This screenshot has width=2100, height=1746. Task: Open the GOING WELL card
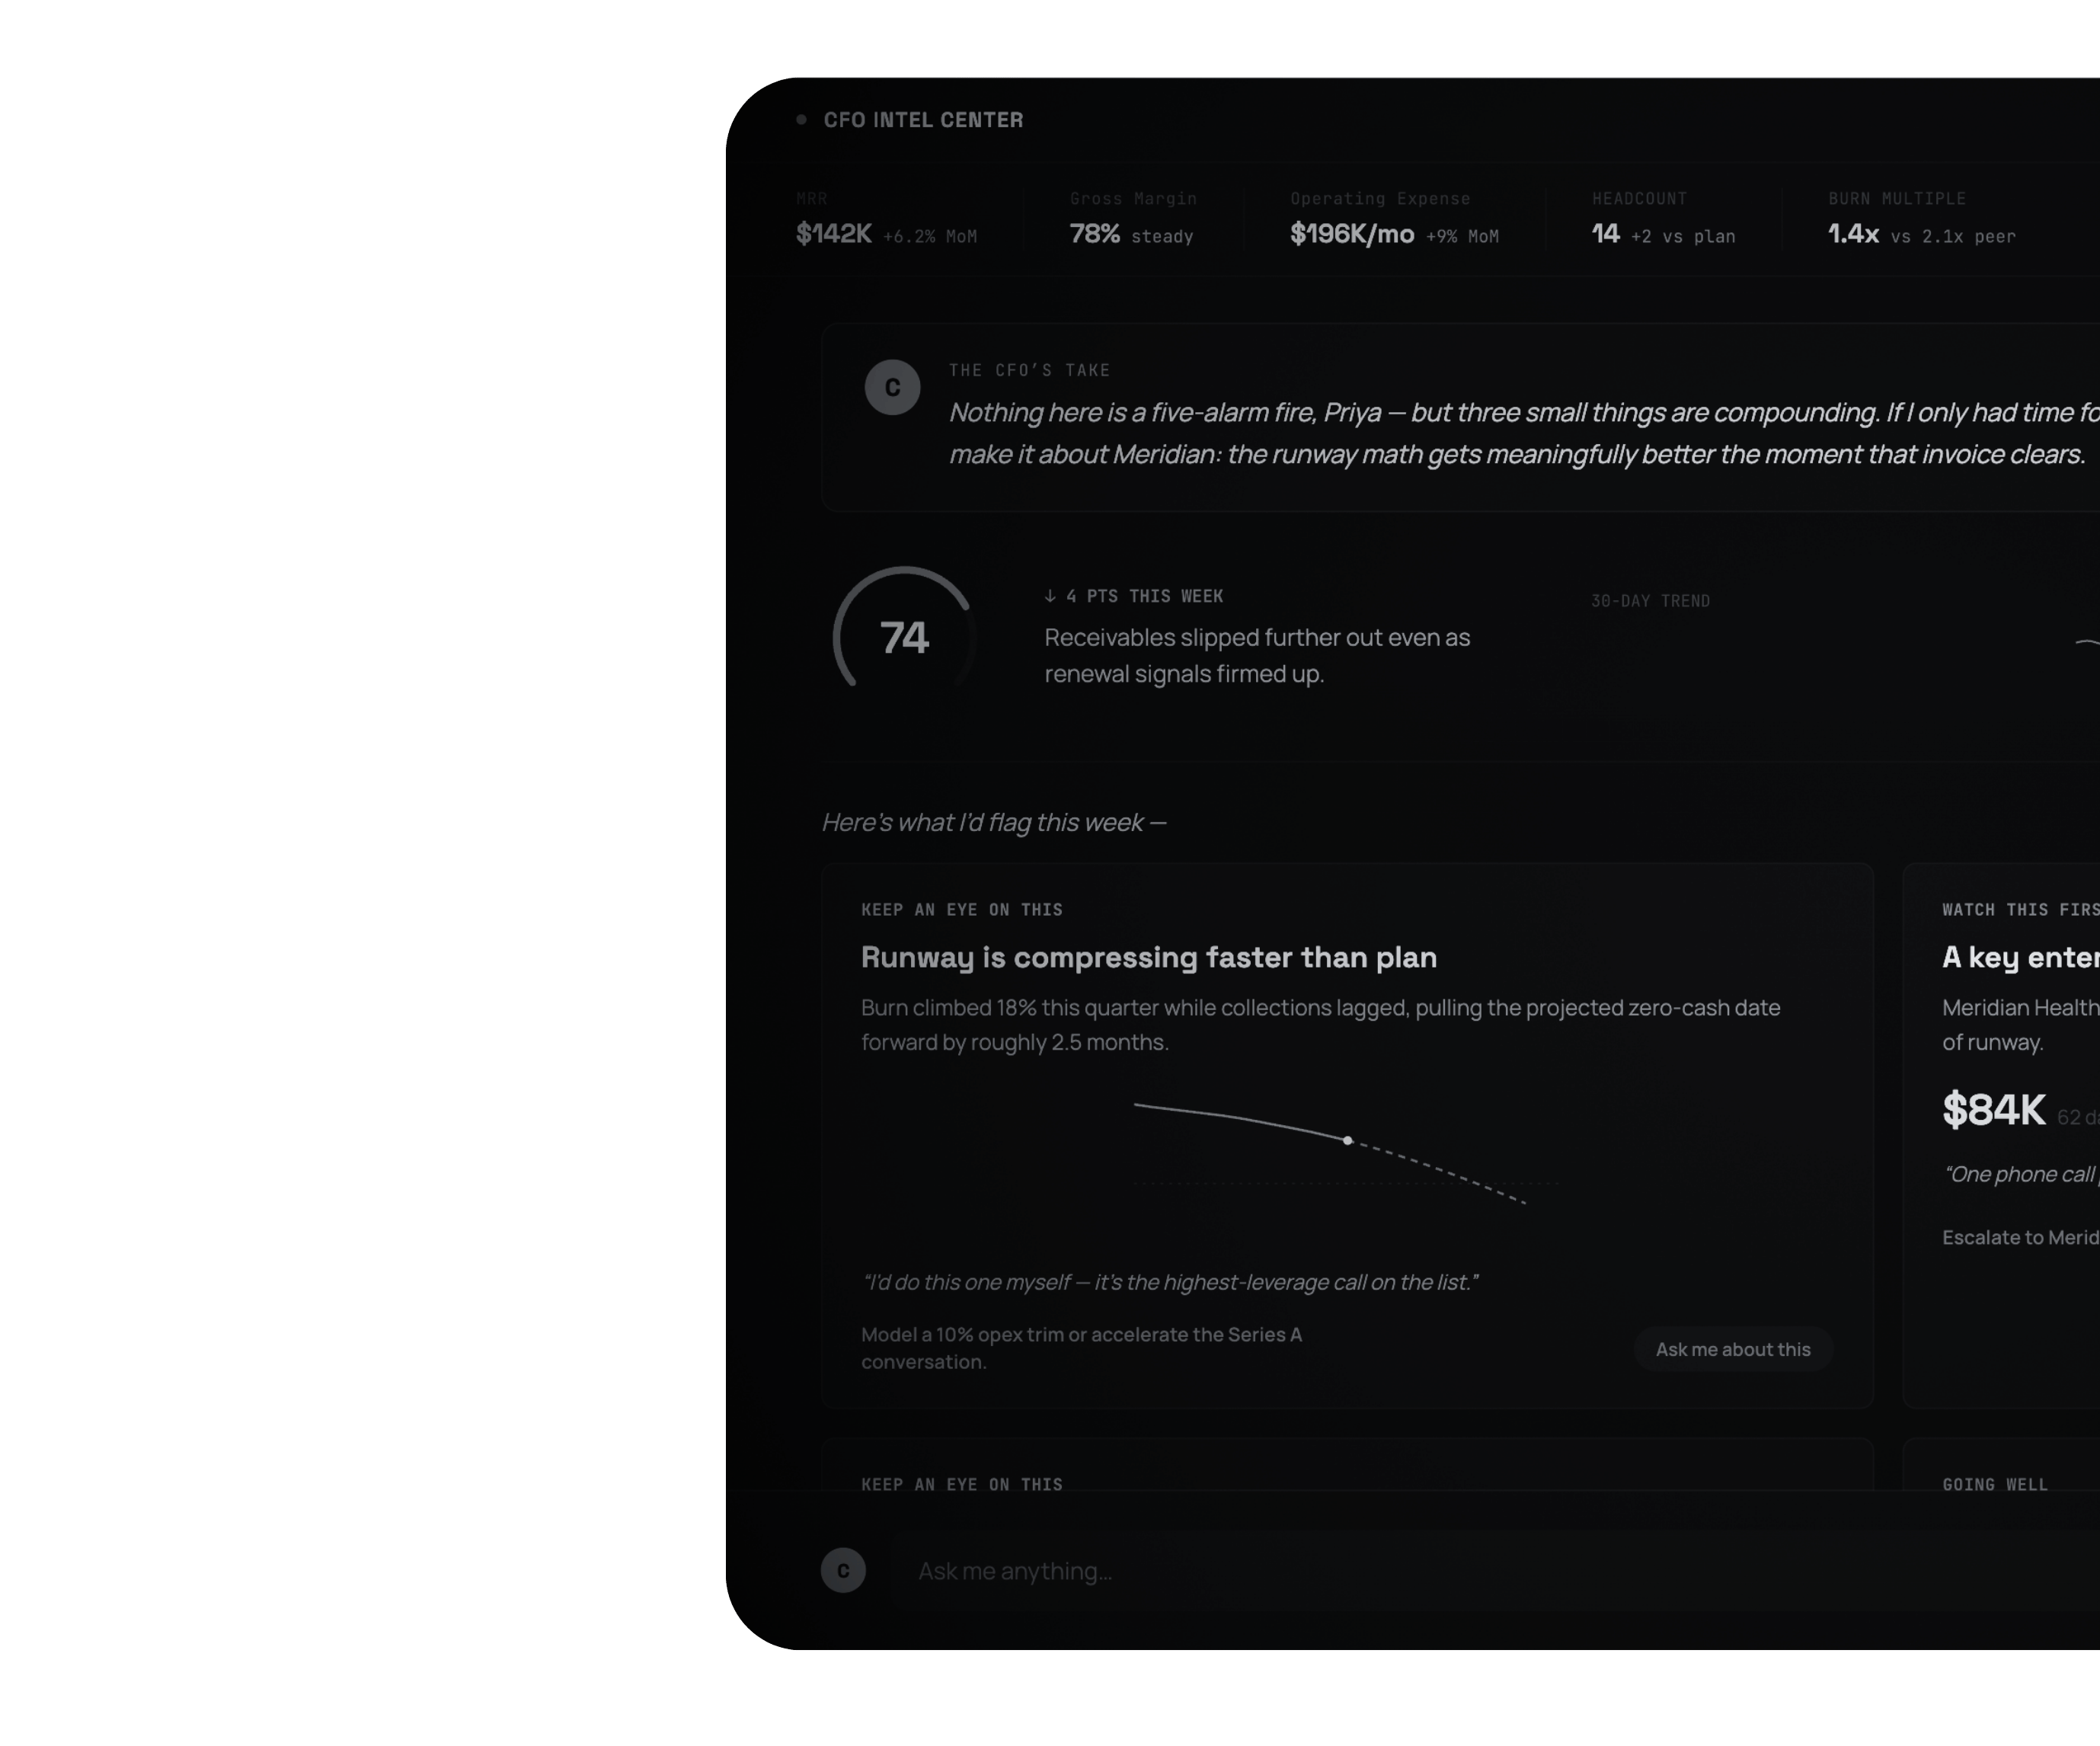[2001, 1465]
